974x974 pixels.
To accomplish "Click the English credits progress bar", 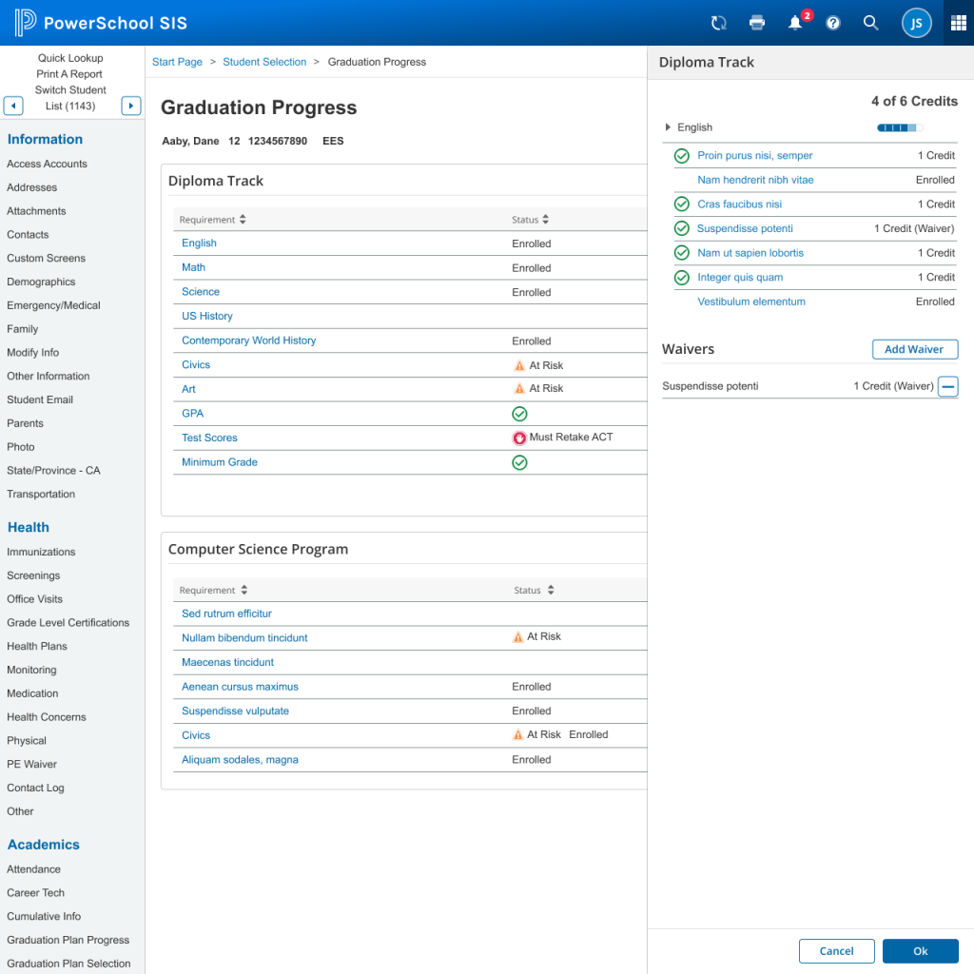I will coord(899,127).
